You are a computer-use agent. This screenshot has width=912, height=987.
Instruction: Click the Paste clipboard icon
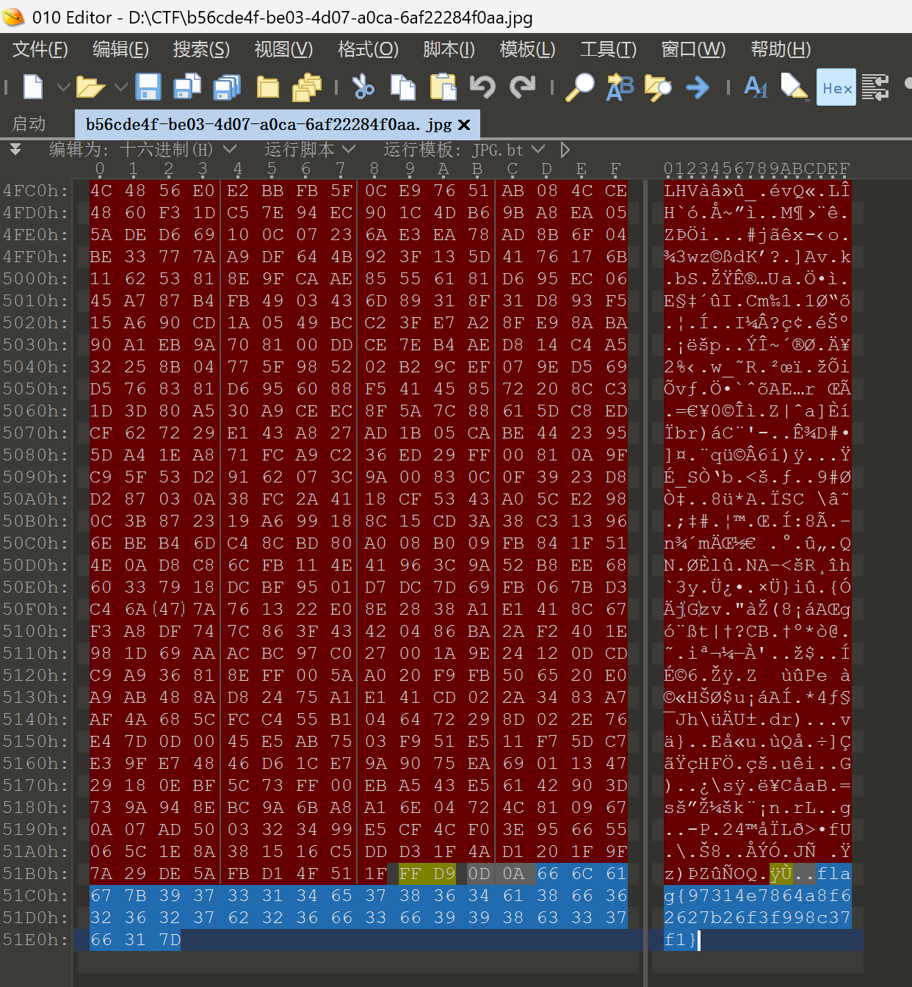443,87
